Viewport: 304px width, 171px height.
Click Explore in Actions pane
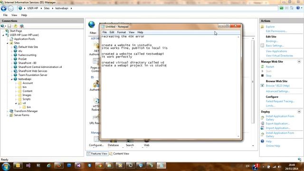coord(270,27)
